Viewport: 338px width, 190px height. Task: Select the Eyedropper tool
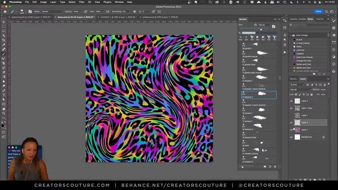tap(4, 45)
